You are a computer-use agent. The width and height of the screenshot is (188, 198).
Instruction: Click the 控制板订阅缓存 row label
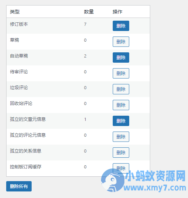pos(25,167)
